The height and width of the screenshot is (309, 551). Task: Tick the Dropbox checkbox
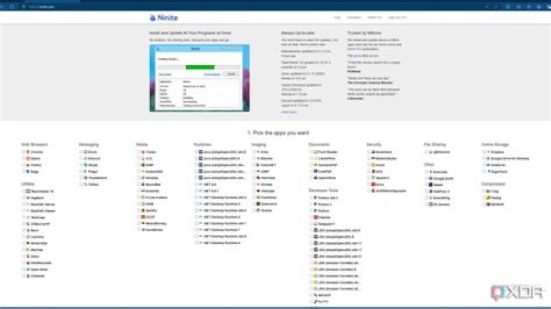(484, 152)
